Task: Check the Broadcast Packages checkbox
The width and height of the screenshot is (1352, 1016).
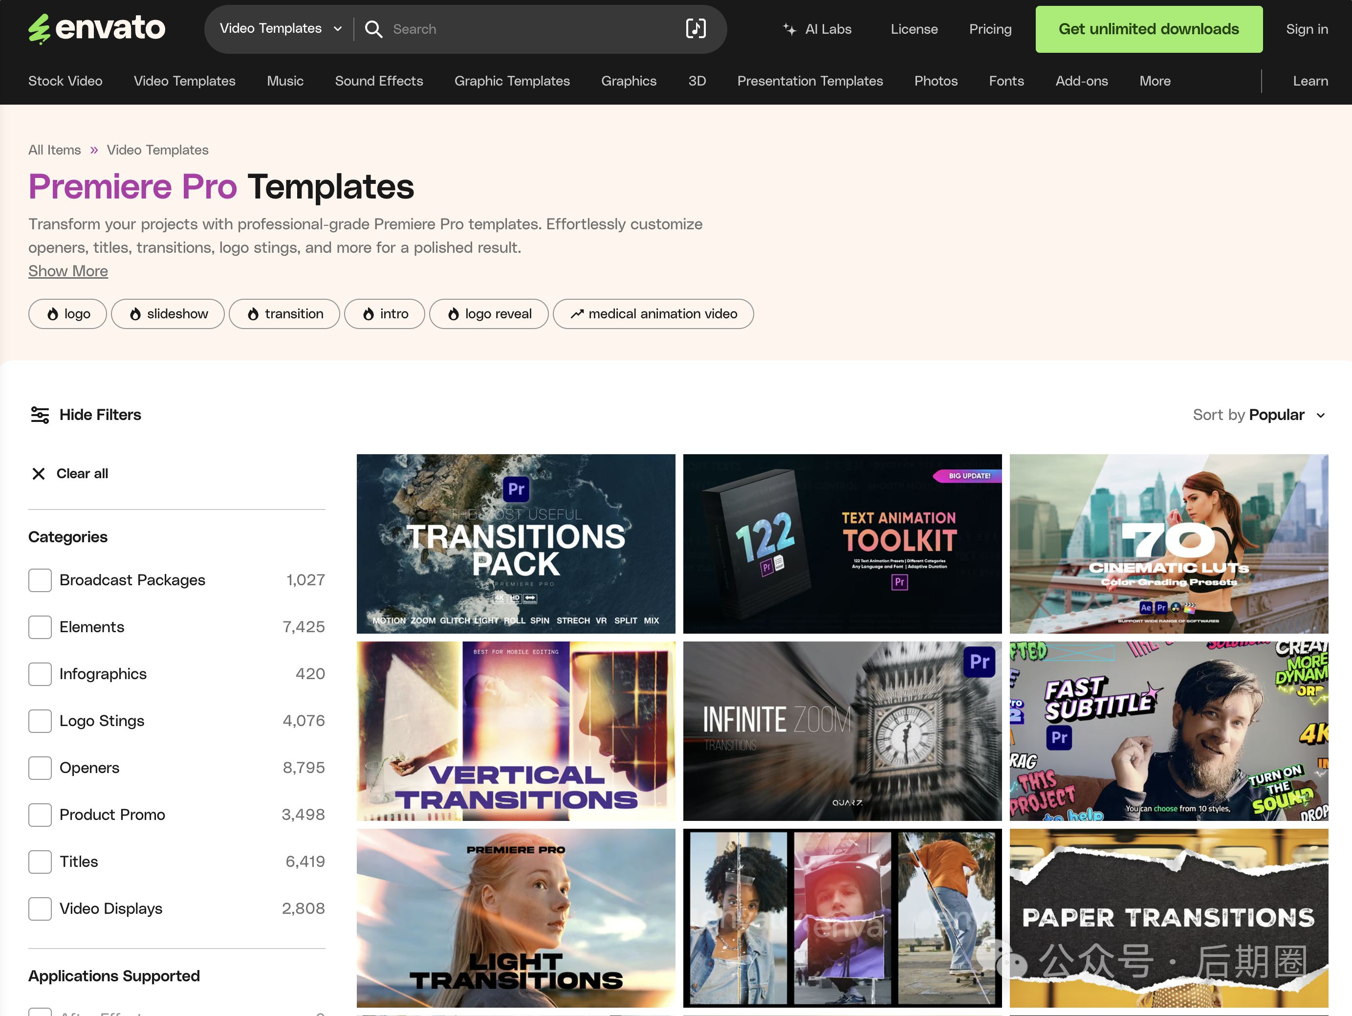Action: tap(40, 580)
